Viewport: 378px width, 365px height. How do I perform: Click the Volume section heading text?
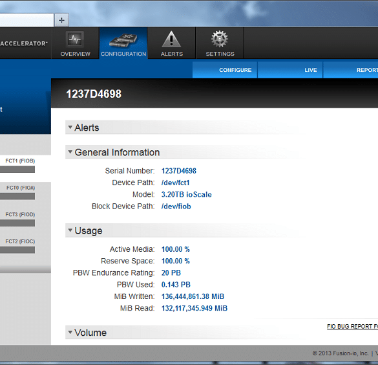tap(90, 333)
